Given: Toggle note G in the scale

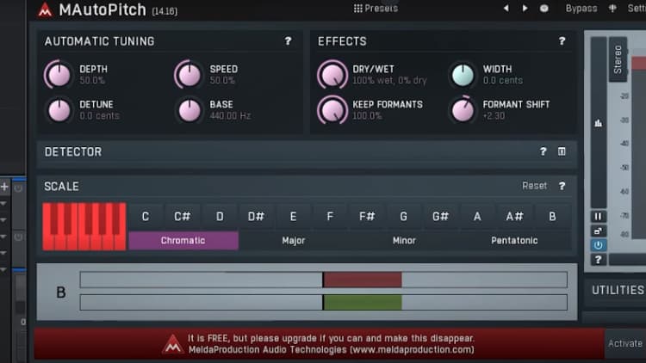Looking at the screenshot, I should tap(403, 217).
